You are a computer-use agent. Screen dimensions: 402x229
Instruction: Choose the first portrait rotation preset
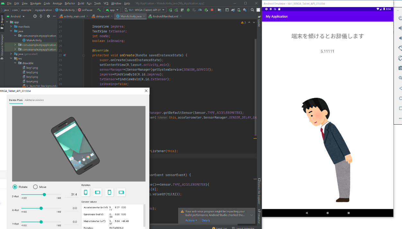86,192
